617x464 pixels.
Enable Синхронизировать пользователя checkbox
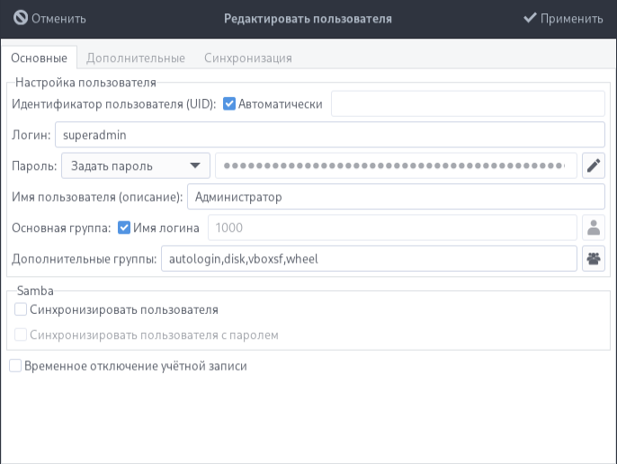(x=21, y=309)
